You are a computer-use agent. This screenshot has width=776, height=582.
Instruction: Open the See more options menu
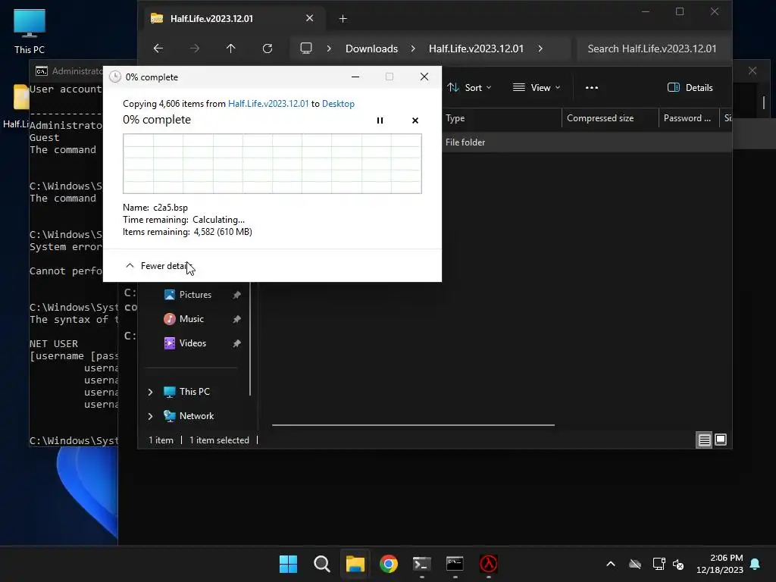tap(592, 88)
